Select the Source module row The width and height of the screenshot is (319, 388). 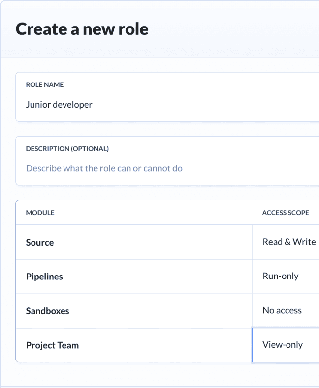click(x=40, y=242)
